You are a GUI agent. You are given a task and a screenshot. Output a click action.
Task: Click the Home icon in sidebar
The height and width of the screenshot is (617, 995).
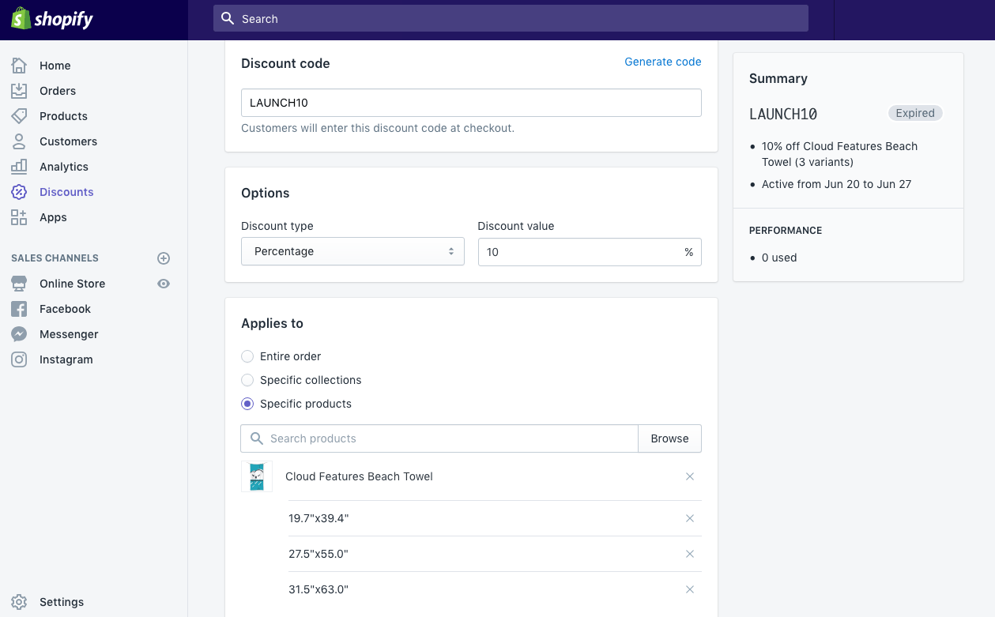click(19, 66)
